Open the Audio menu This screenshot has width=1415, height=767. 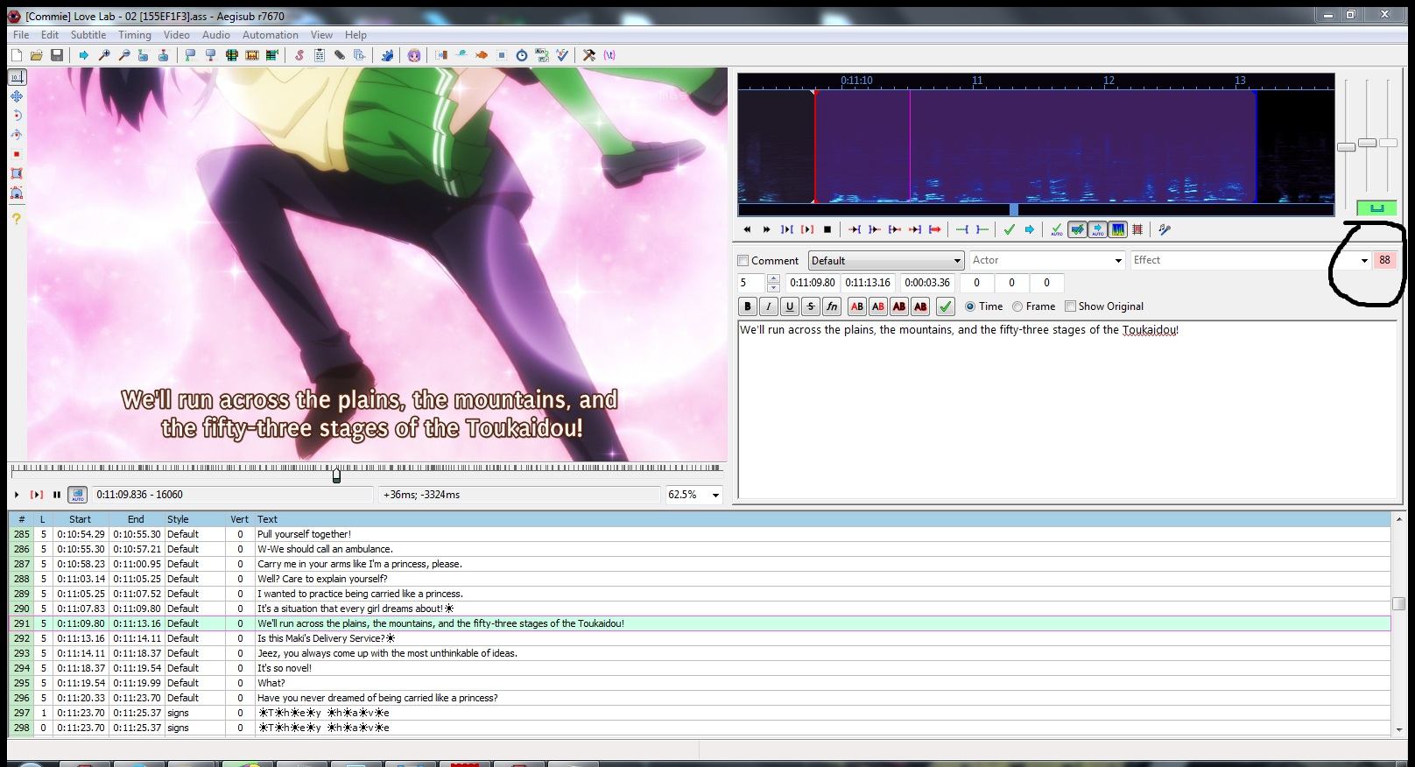[215, 35]
